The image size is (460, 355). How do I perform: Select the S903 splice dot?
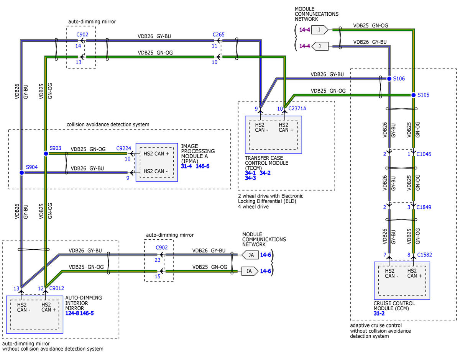coord(46,153)
